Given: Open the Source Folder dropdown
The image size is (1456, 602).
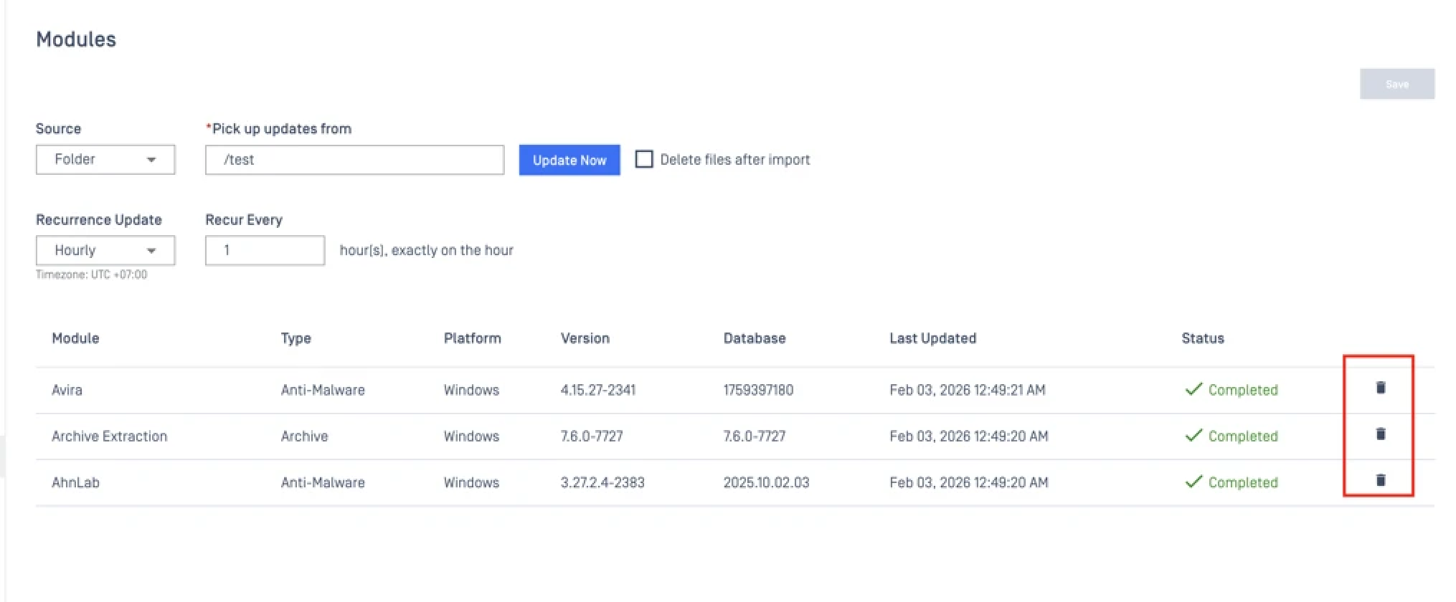Looking at the screenshot, I should [x=105, y=160].
